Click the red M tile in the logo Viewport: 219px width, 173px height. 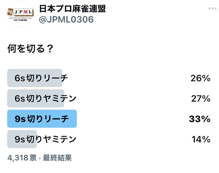click(x=25, y=12)
